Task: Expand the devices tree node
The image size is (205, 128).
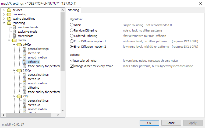Action: click(4, 10)
